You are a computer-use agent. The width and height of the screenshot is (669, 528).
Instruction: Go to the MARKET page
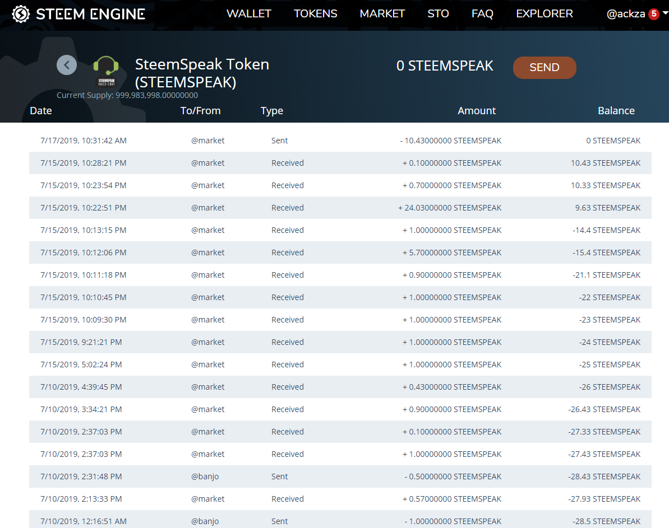382,13
